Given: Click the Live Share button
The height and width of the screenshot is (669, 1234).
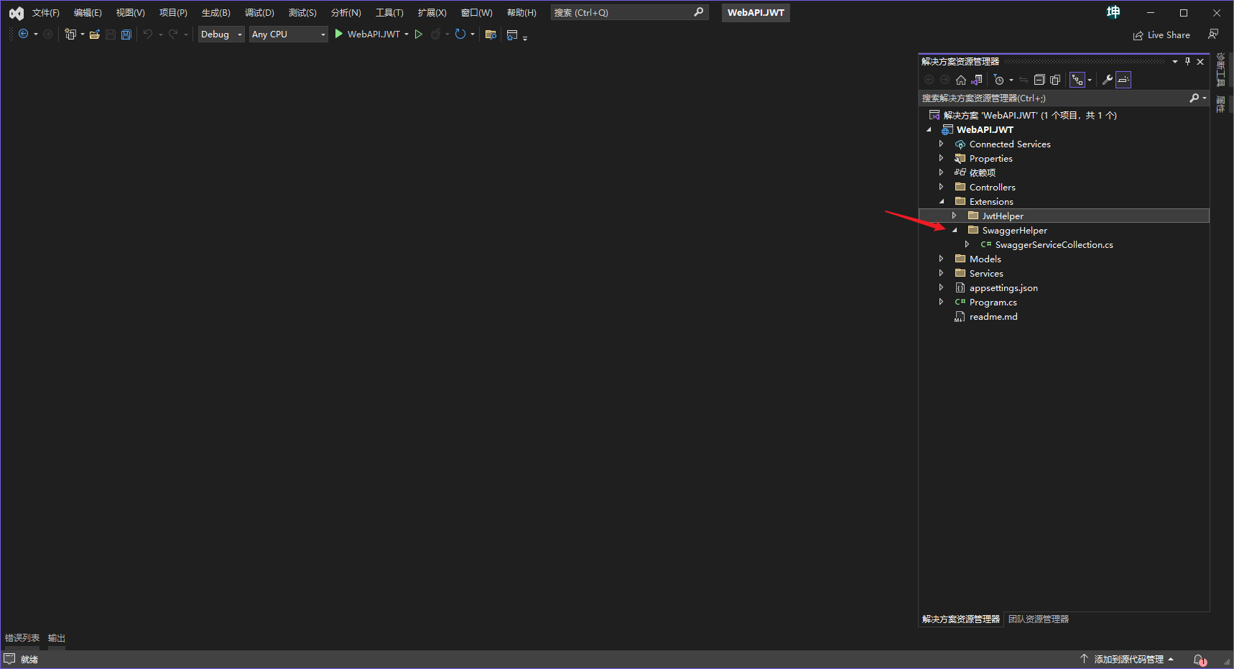Looking at the screenshot, I should tap(1161, 34).
